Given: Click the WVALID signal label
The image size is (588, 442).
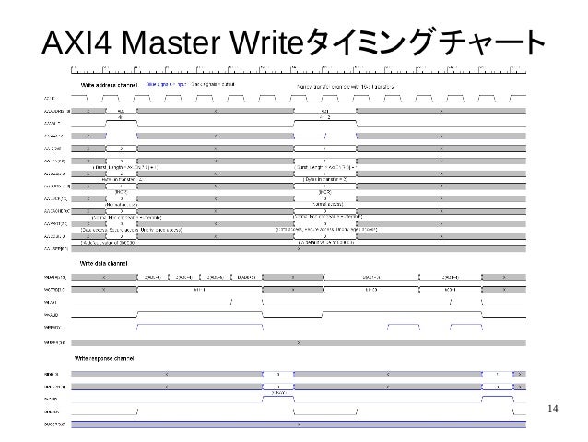Looking at the screenshot, I should coord(52,315).
